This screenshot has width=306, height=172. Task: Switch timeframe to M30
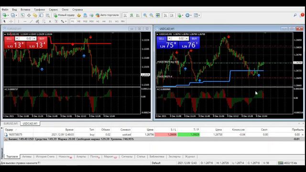91,21
